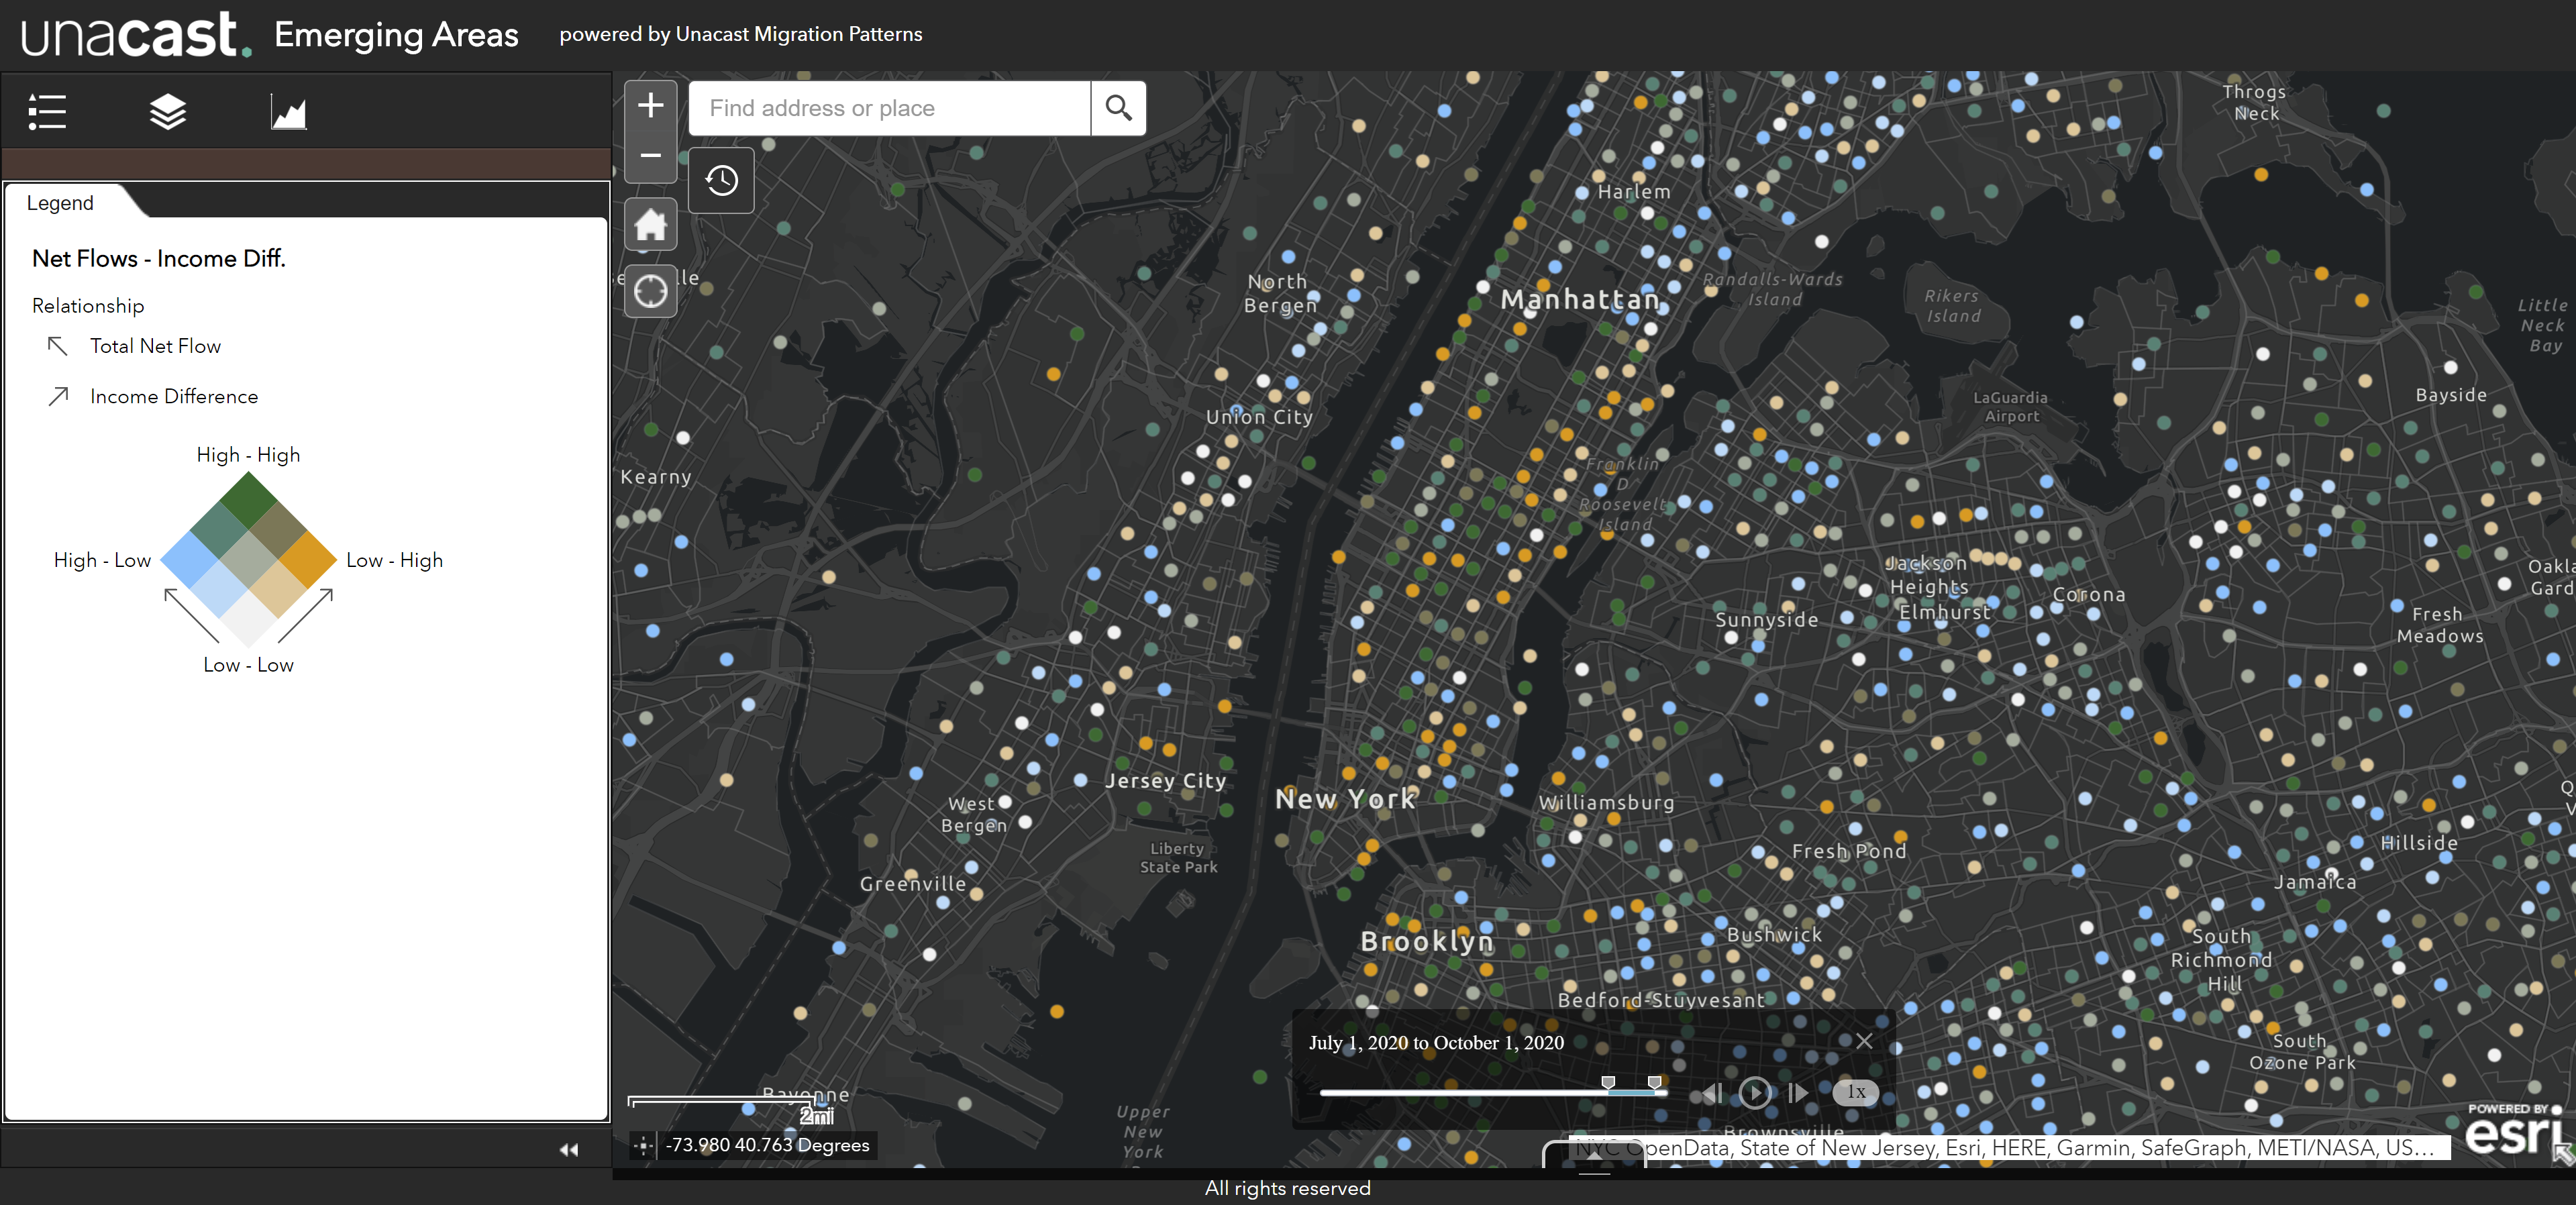2576x1205 pixels.
Task: Click the blue High-Low legend swatch
Action: (189, 559)
